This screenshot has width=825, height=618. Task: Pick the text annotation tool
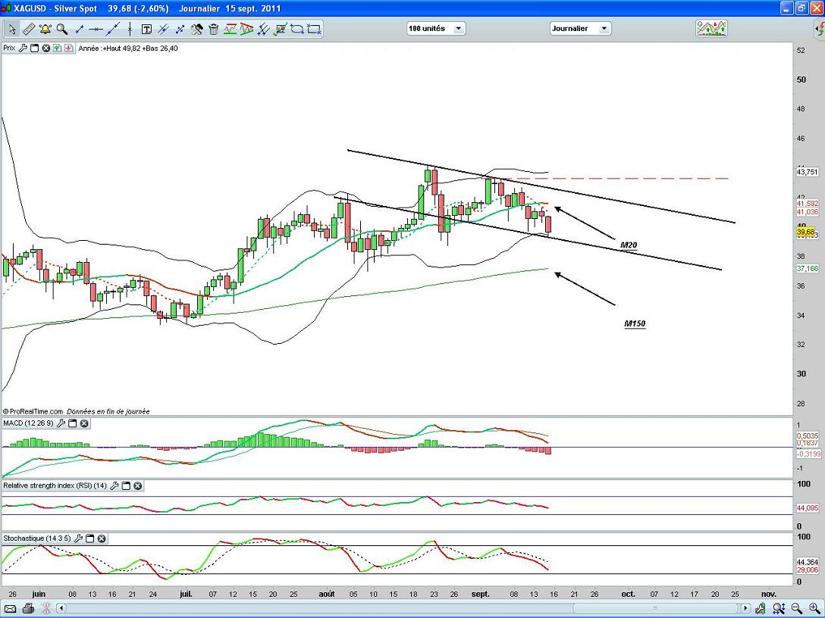coord(146,30)
